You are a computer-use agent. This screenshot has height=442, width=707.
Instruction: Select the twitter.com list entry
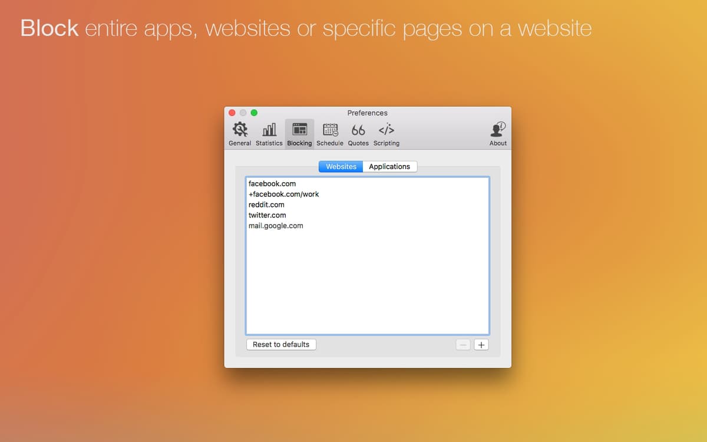267,215
